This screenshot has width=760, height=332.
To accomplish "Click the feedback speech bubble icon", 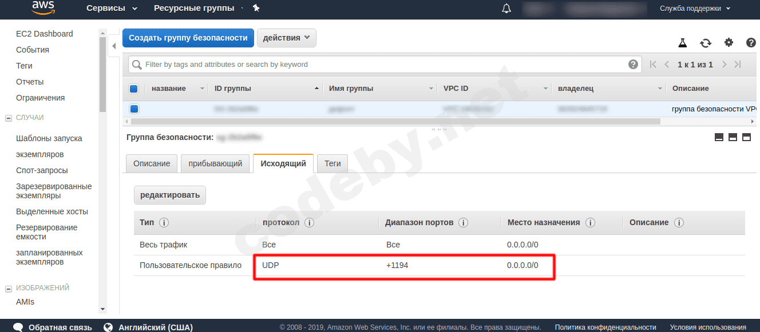I will 18,327.
